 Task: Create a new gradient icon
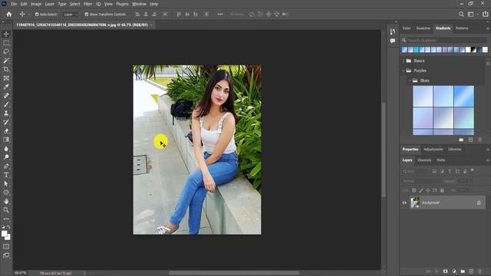pyautogui.click(x=470, y=140)
